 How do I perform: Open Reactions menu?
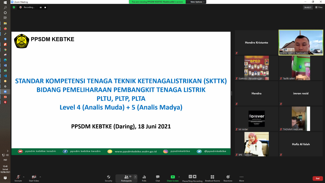tap(228, 178)
